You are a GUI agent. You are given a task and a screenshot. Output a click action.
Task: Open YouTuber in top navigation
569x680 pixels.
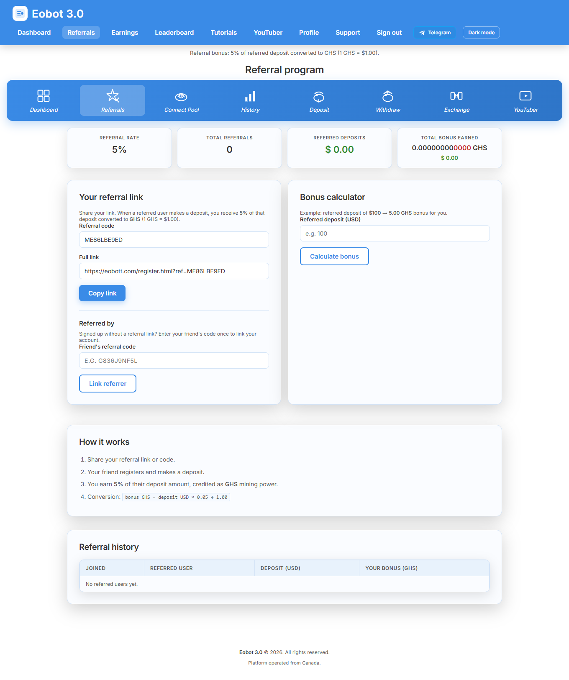(268, 33)
